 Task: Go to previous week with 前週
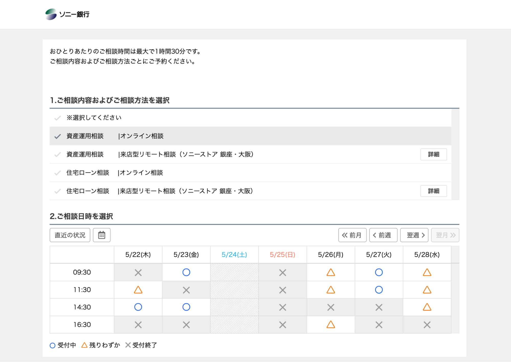(383, 235)
